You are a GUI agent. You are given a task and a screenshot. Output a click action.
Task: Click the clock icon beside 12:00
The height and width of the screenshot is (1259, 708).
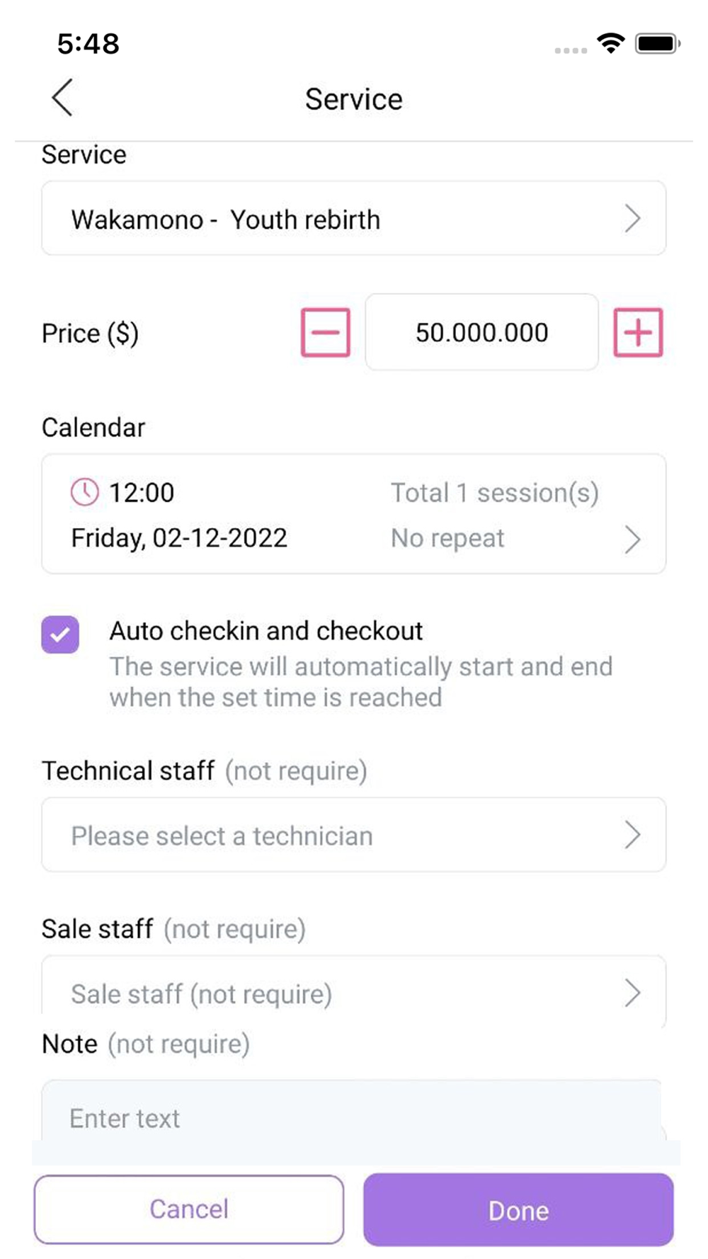click(x=84, y=492)
